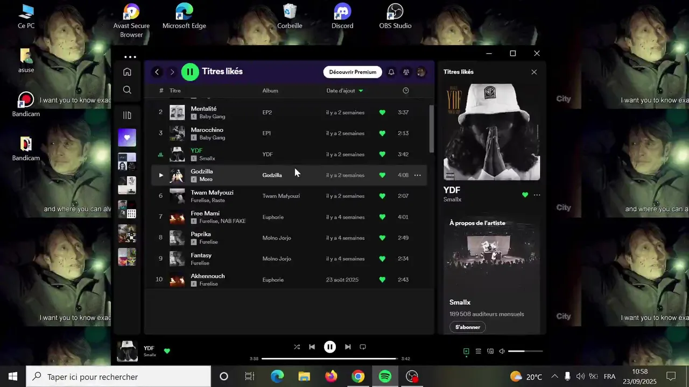
Task: Open artist Baby Gang under Mentalité
Action: tap(212, 117)
